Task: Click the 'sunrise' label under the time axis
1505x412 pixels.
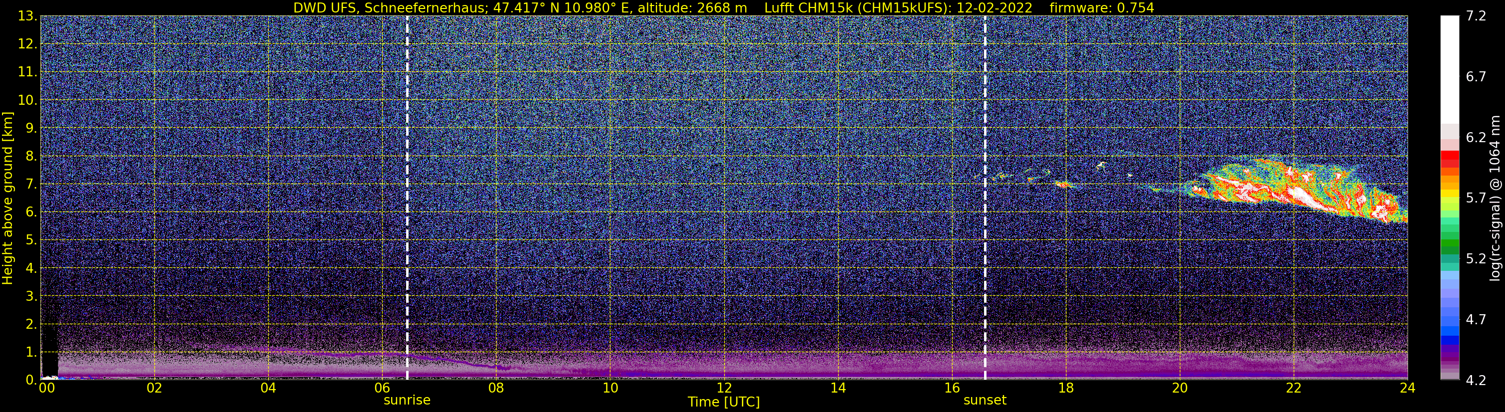Action: (407, 401)
